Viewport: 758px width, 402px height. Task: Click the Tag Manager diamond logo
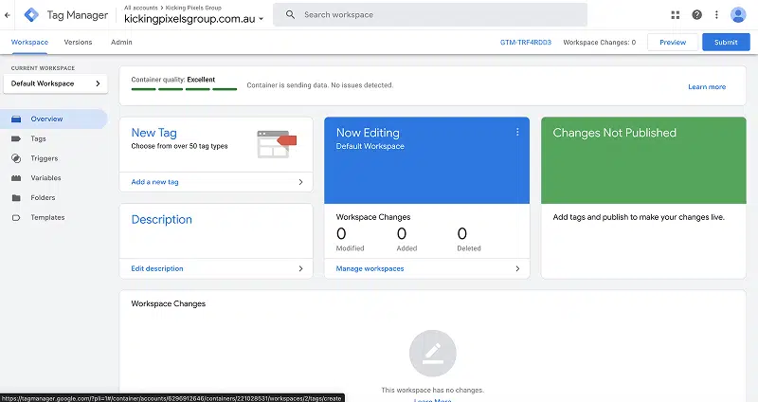(31, 15)
